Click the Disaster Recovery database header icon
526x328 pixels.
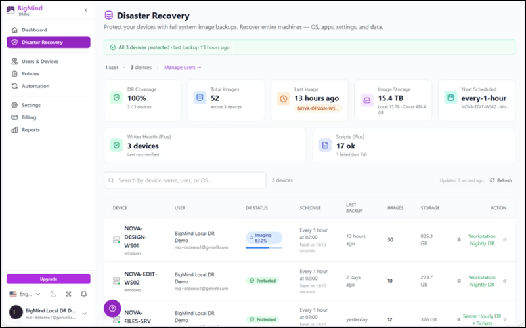tap(109, 15)
